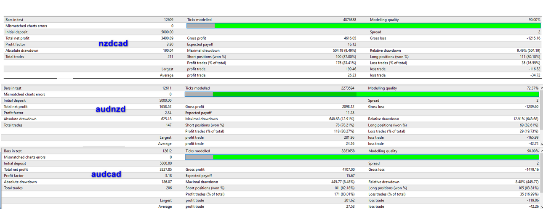
Task: Select total trades value 211
Action: 170,57
